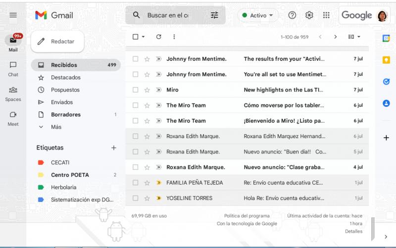The image size is (396, 248).
Task: Select the Miro email checkbox
Action: coord(135,90)
